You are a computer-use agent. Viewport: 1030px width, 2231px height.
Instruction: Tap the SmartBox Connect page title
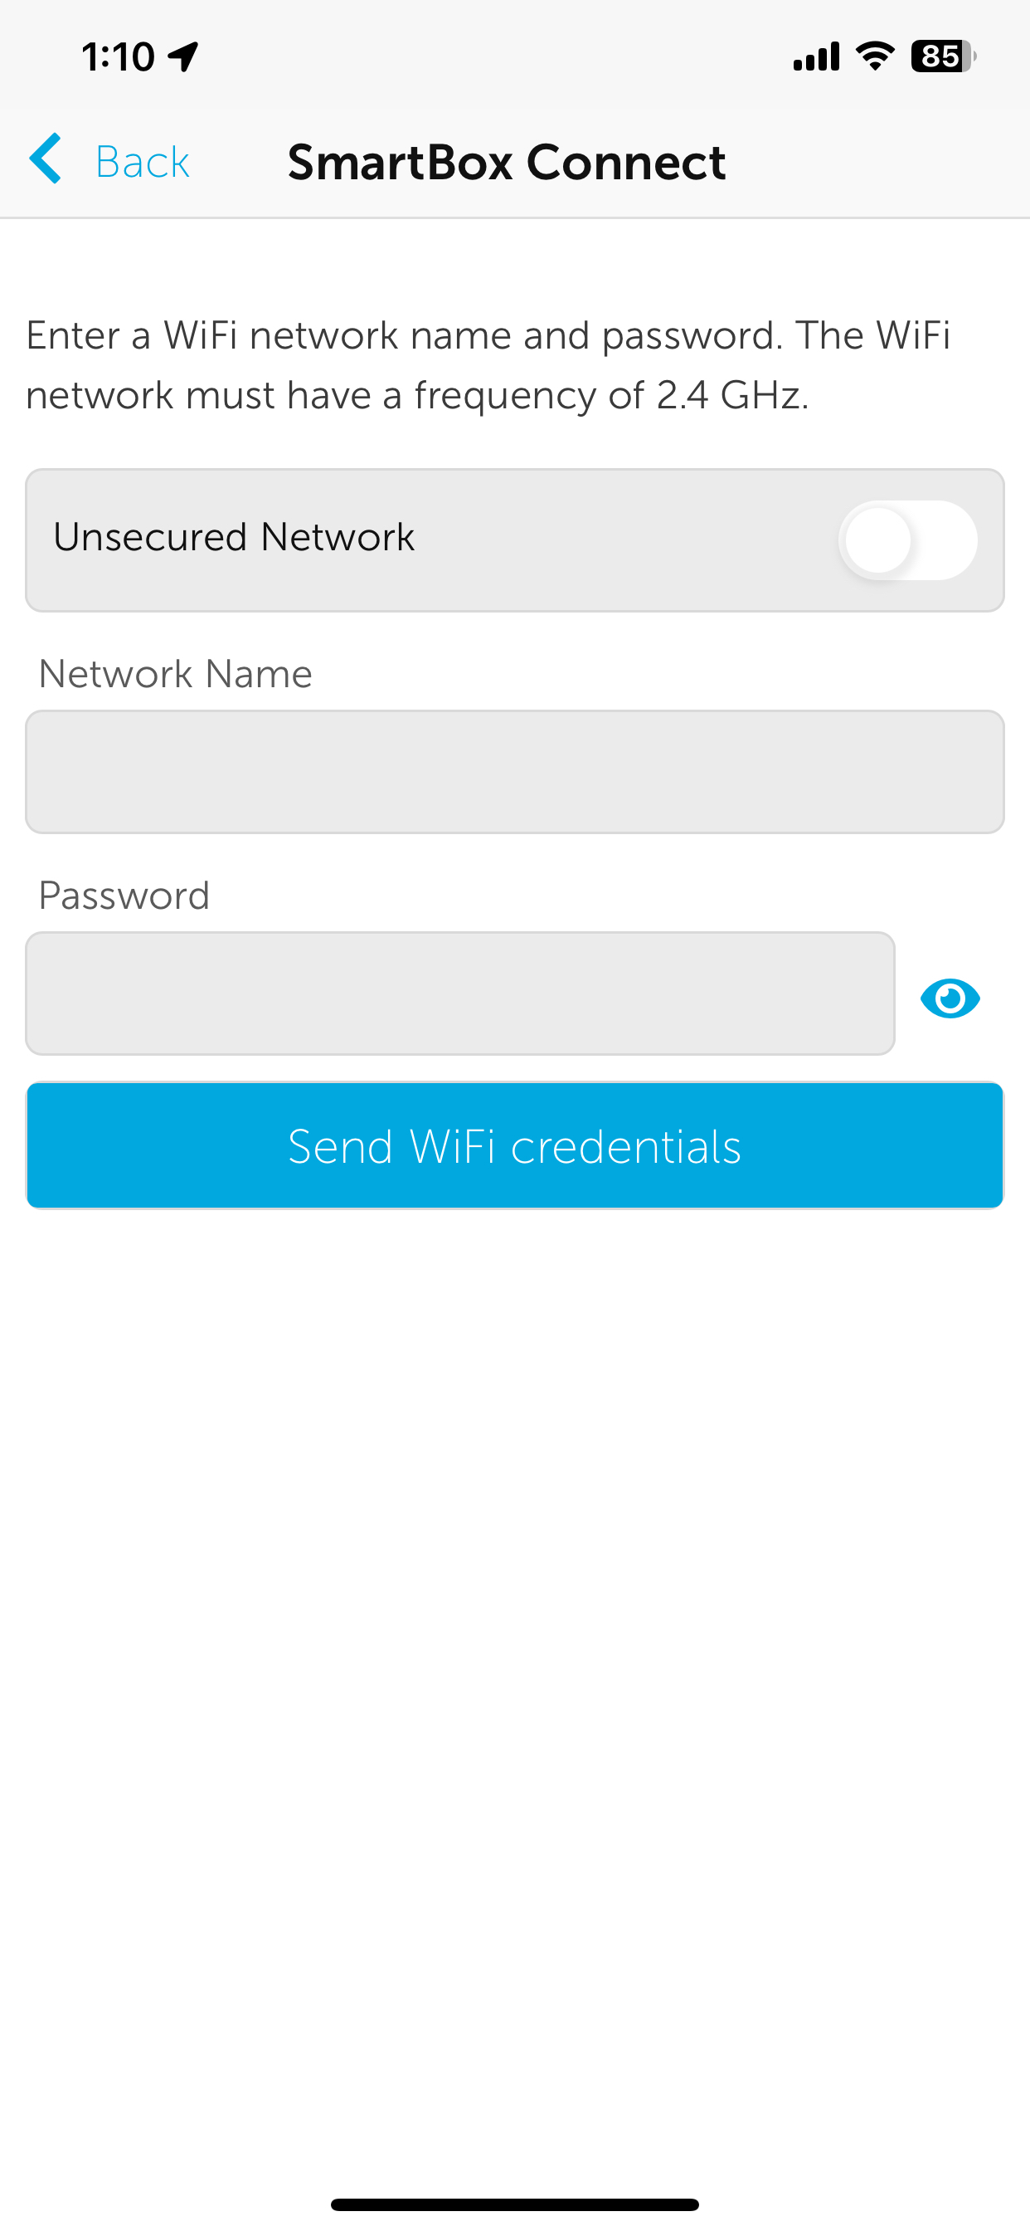pyautogui.click(x=507, y=162)
